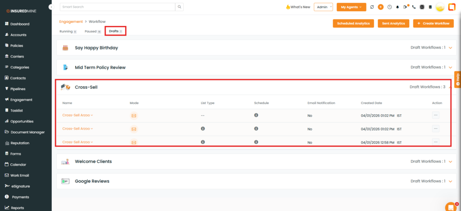The image size is (461, 211).
Task: Open Scheduled Analytics
Action: click(x=353, y=23)
